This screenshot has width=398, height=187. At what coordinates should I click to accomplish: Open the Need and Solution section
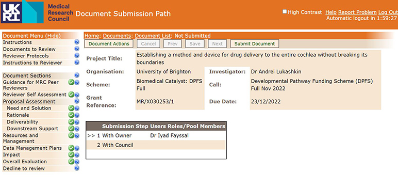[x=29, y=108]
